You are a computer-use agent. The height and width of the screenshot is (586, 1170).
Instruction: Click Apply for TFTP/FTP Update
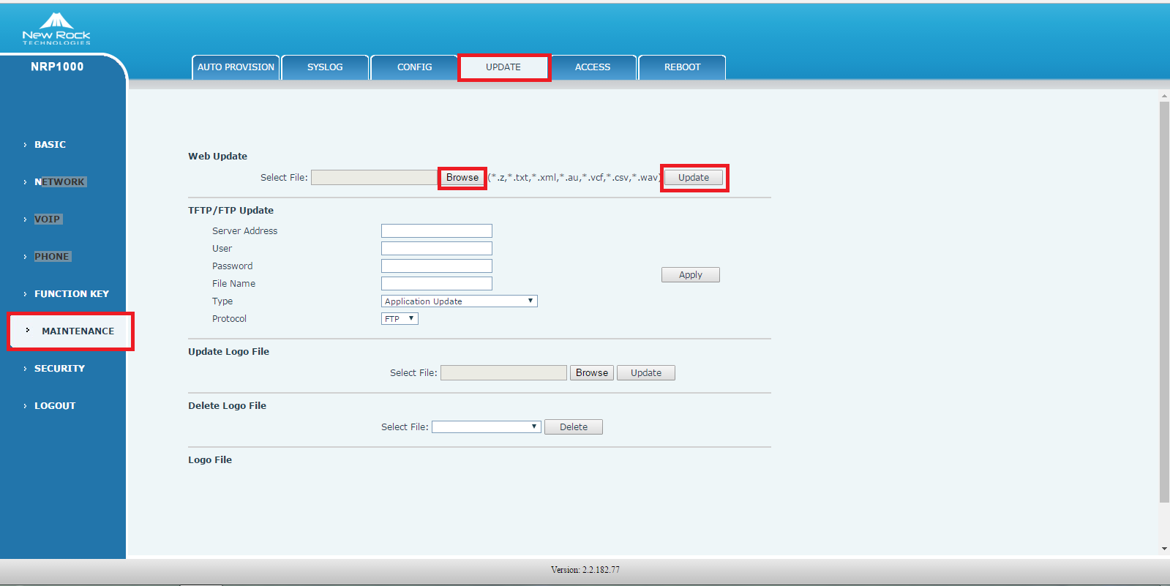690,275
